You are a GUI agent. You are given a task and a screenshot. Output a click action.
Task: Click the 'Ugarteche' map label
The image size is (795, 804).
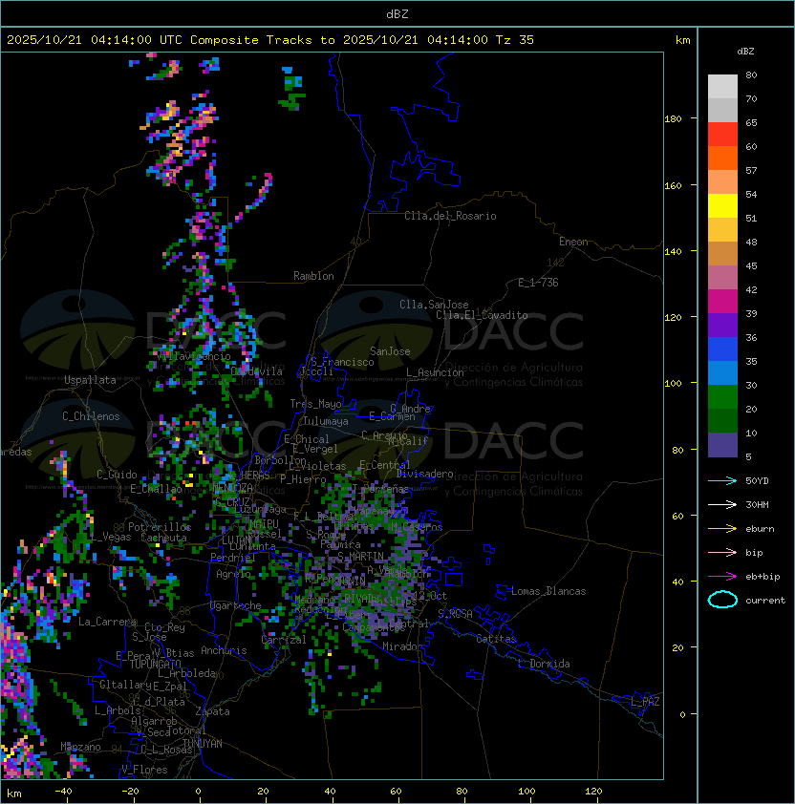pos(236,605)
